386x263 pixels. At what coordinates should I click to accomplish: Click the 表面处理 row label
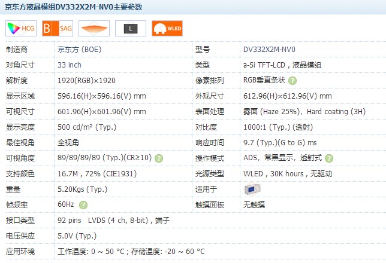point(210,112)
